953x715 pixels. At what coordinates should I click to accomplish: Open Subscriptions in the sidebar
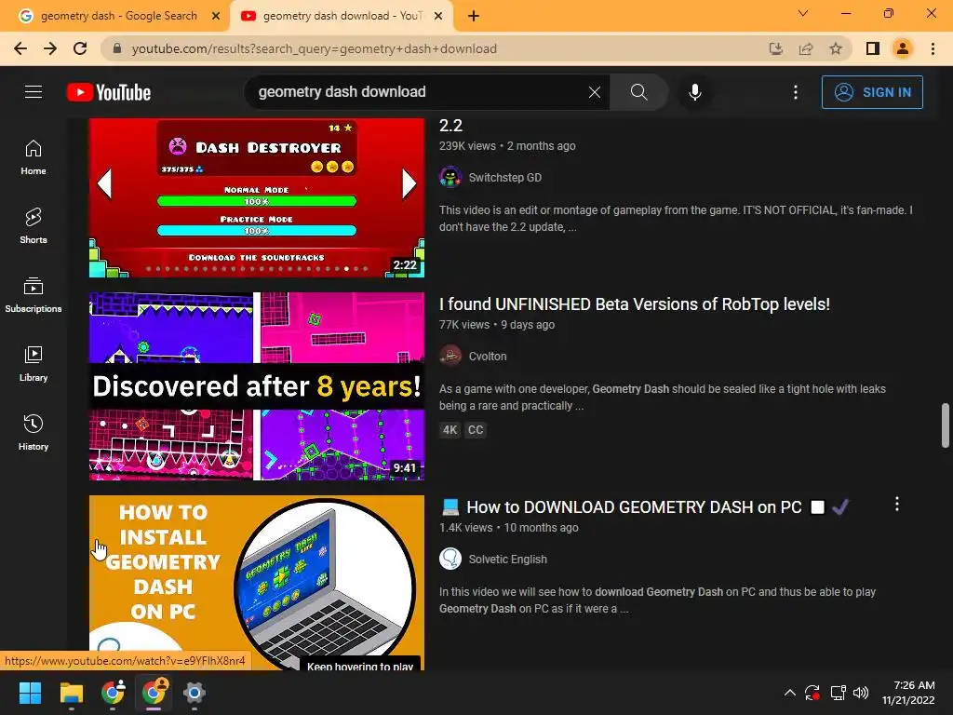(x=34, y=295)
